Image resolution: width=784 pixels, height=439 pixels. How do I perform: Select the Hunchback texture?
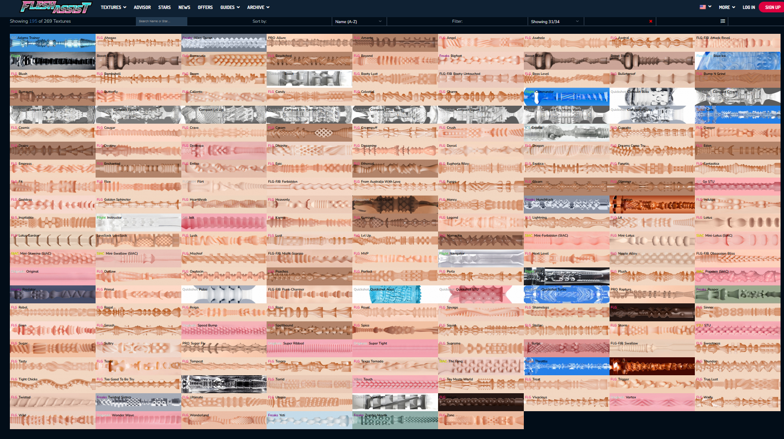[566, 205]
